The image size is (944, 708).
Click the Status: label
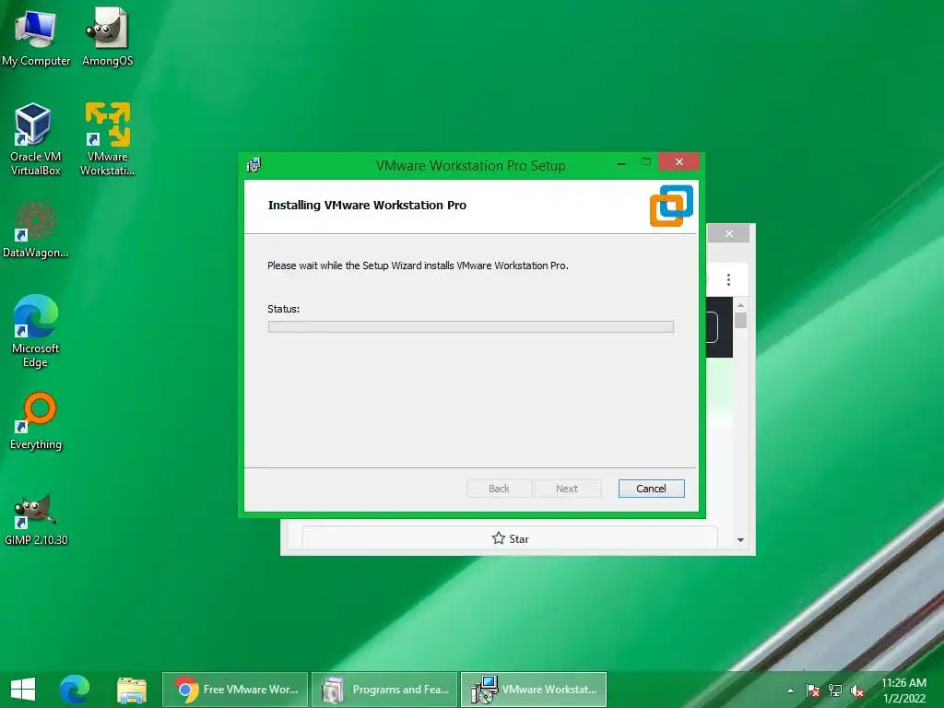(283, 309)
